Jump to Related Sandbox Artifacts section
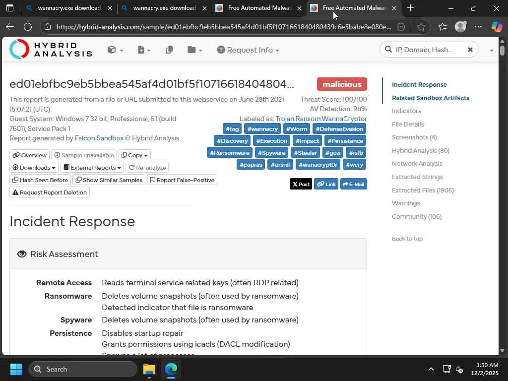This screenshot has width=508, height=381. point(431,98)
